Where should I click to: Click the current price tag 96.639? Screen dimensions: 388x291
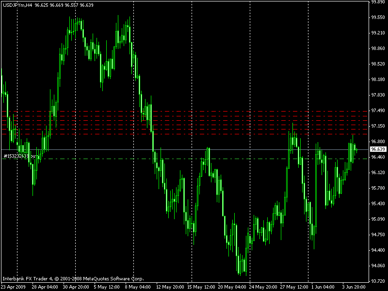[x=377, y=149]
